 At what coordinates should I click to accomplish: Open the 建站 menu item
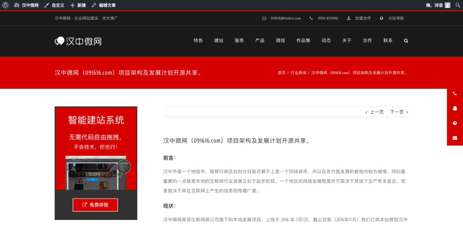click(219, 40)
